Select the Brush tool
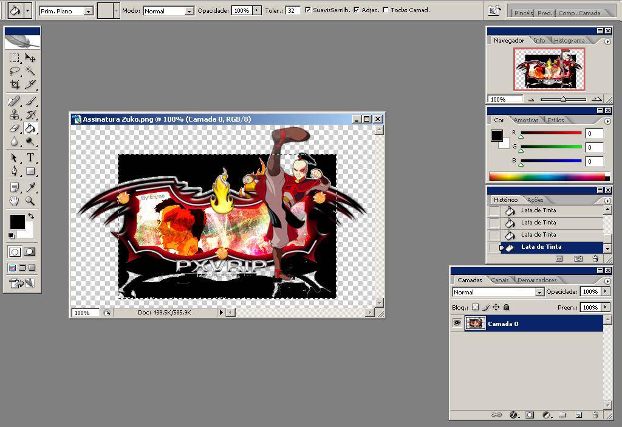 [x=30, y=102]
